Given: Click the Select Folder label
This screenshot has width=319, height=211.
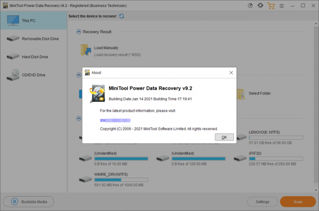Looking at the screenshot, I should click(259, 93).
